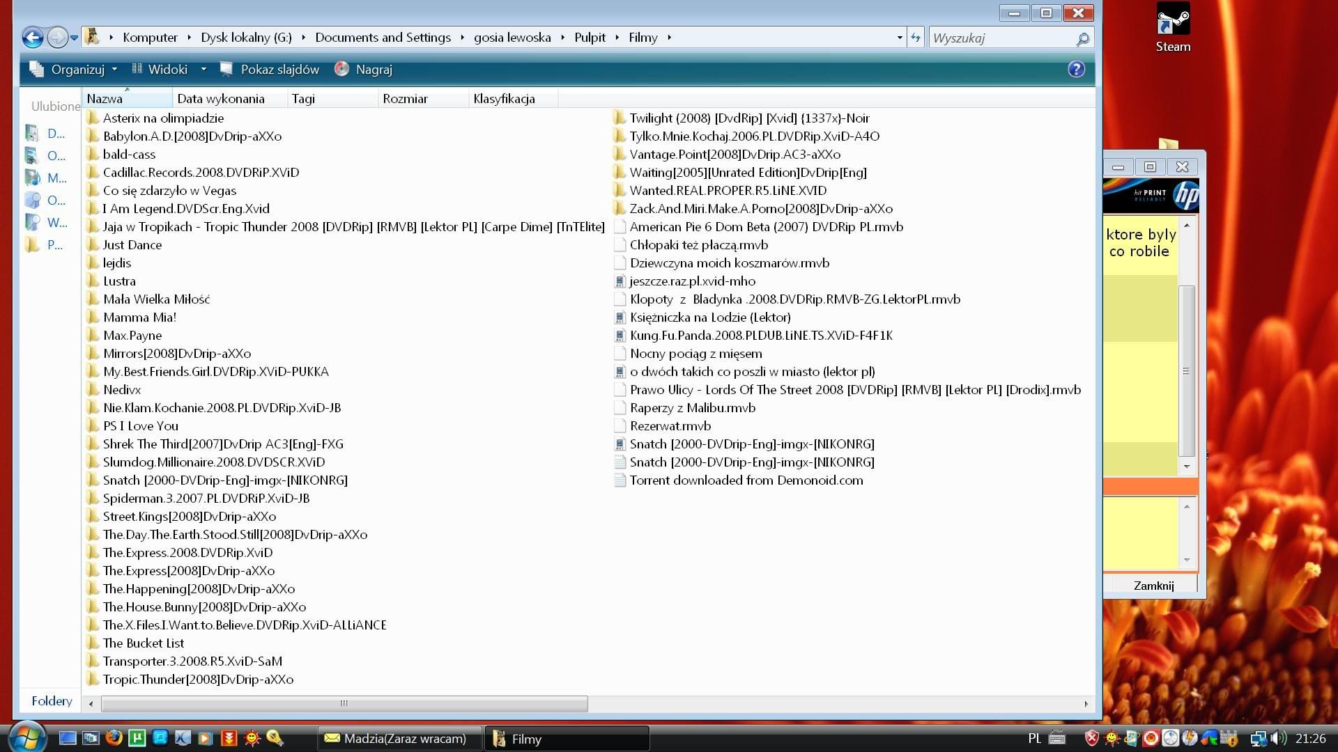The height and width of the screenshot is (752, 1338).
Task: Open the Windows Start orb
Action: coord(26,737)
